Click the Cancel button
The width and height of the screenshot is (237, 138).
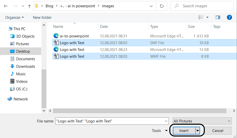point(218,131)
